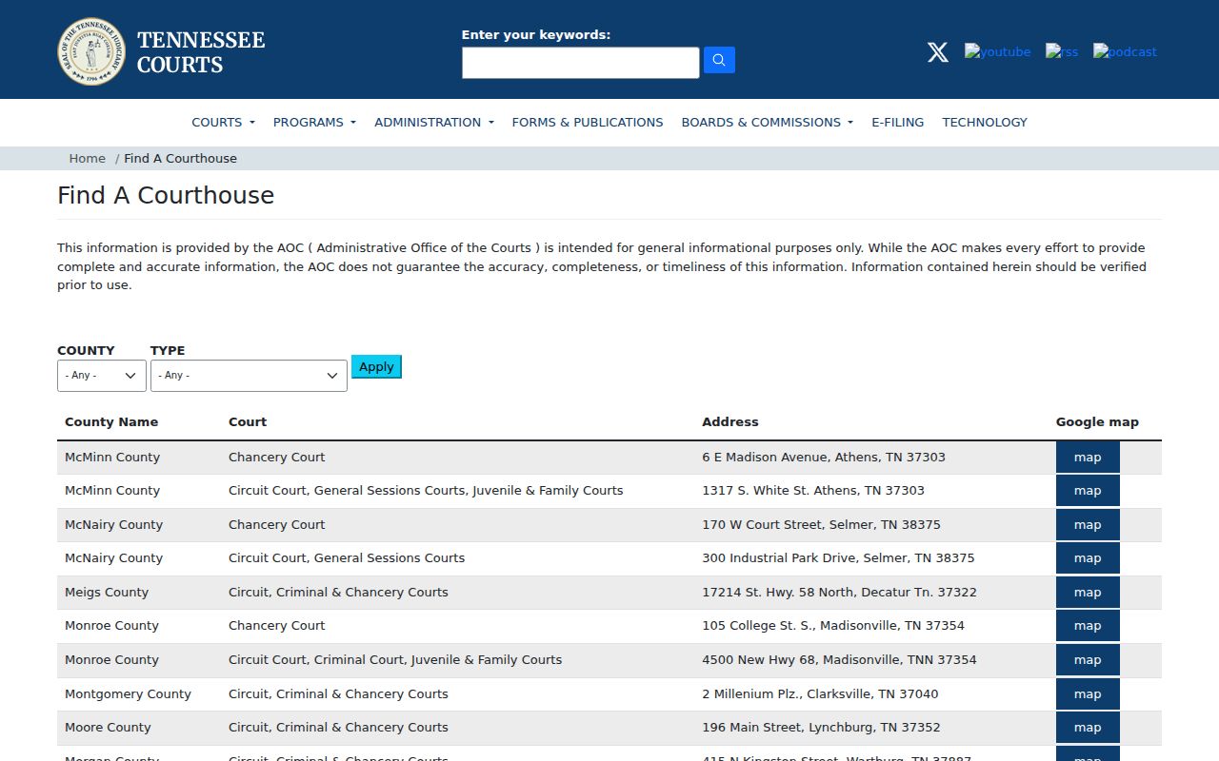Open map for Moore County courts
This screenshot has height=761, width=1219.
click(1088, 727)
